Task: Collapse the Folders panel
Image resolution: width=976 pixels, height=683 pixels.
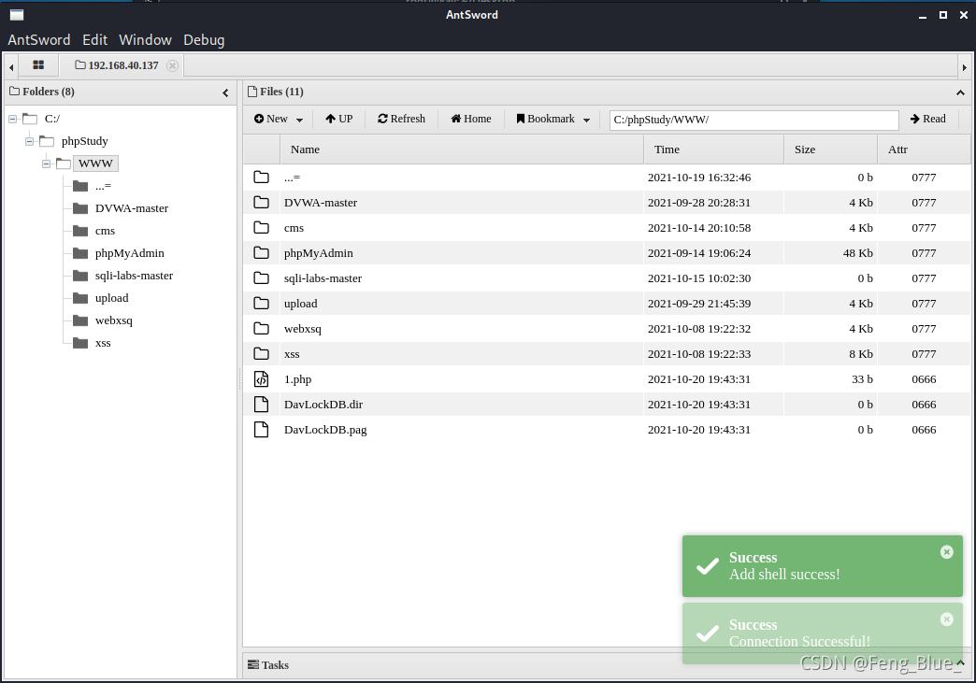Action: pyautogui.click(x=225, y=92)
